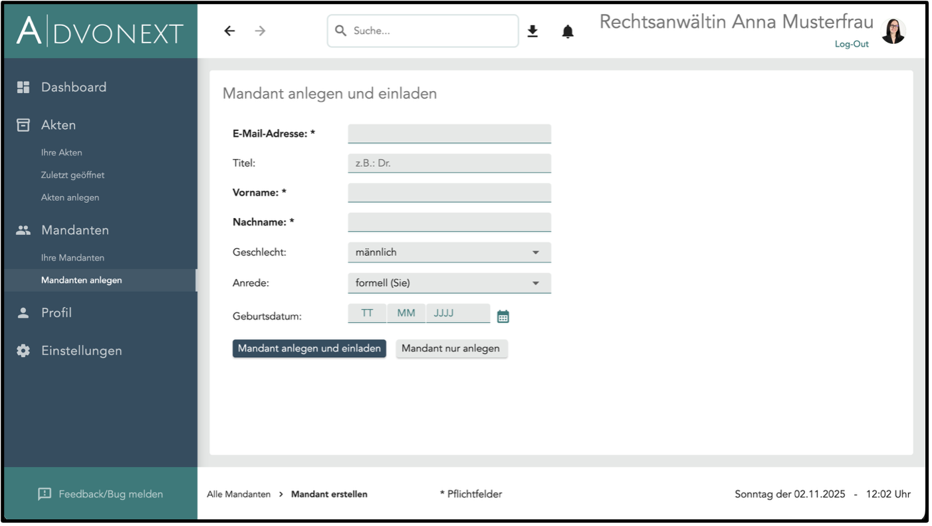The height and width of the screenshot is (526, 932).
Task: Go back using the left arrow
Action: click(x=229, y=31)
